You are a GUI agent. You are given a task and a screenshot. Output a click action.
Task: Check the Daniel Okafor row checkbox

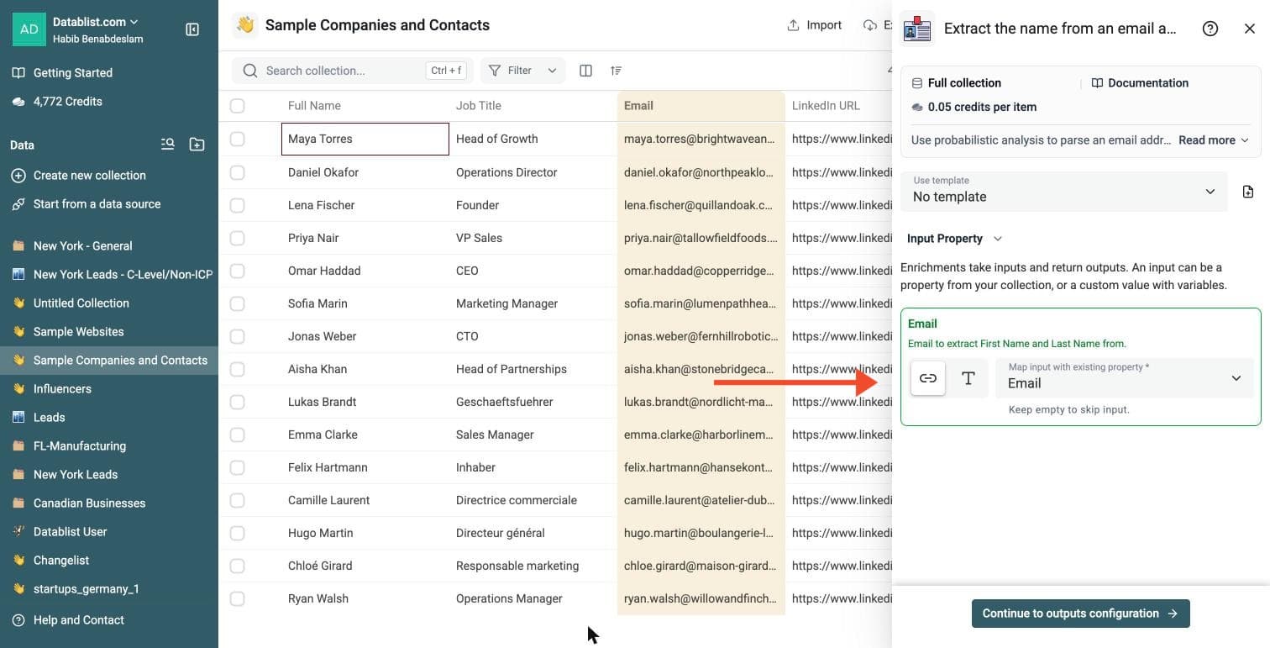(x=238, y=172)
